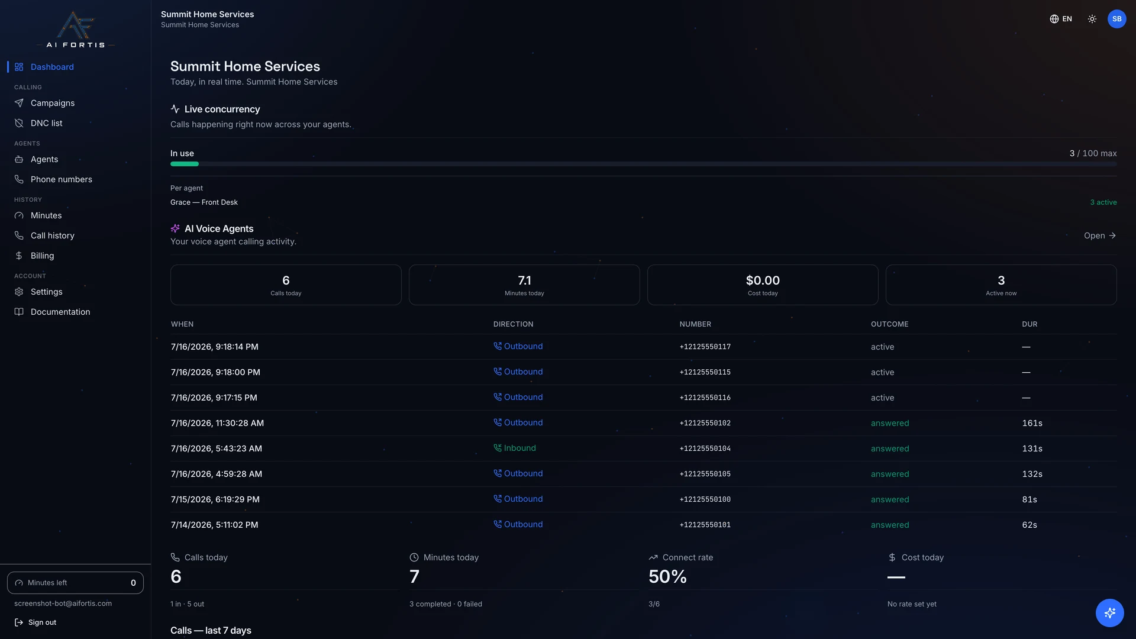Click the 'No rate set yet' text
The height and width of the screenshot is (639, 1136).
click(912, 604)
